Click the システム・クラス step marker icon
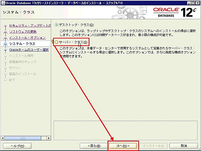 [5, 44]
